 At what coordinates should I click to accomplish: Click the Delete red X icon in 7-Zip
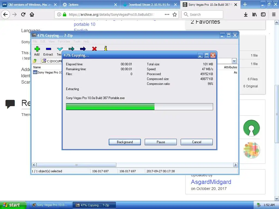(94, 48)
